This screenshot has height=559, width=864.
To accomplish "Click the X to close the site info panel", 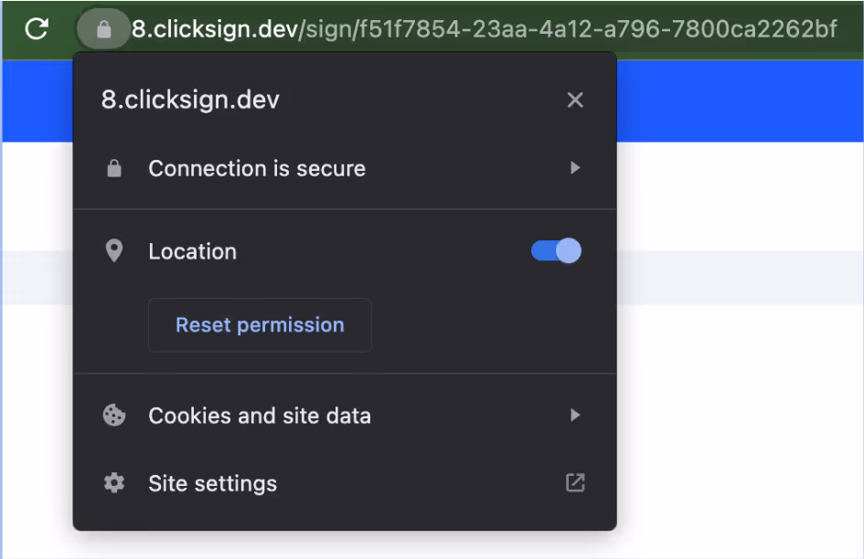I will point(575,100).
